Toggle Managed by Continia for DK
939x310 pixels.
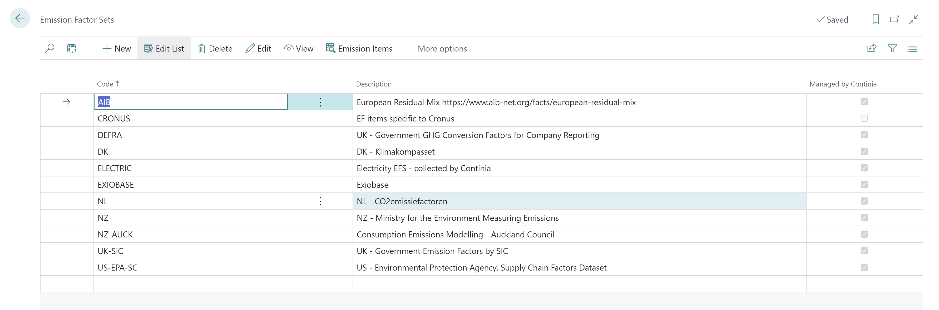[x=864, y=151]
